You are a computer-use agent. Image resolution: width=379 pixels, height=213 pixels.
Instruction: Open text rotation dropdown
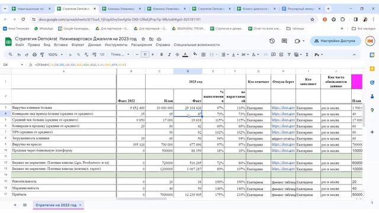pyautogui.click(x=255, y=55)
